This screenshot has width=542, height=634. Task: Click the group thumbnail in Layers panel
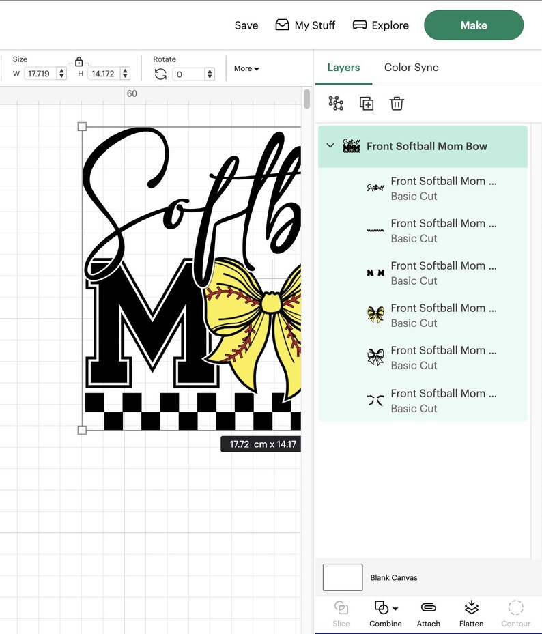(x=351, y=146)
